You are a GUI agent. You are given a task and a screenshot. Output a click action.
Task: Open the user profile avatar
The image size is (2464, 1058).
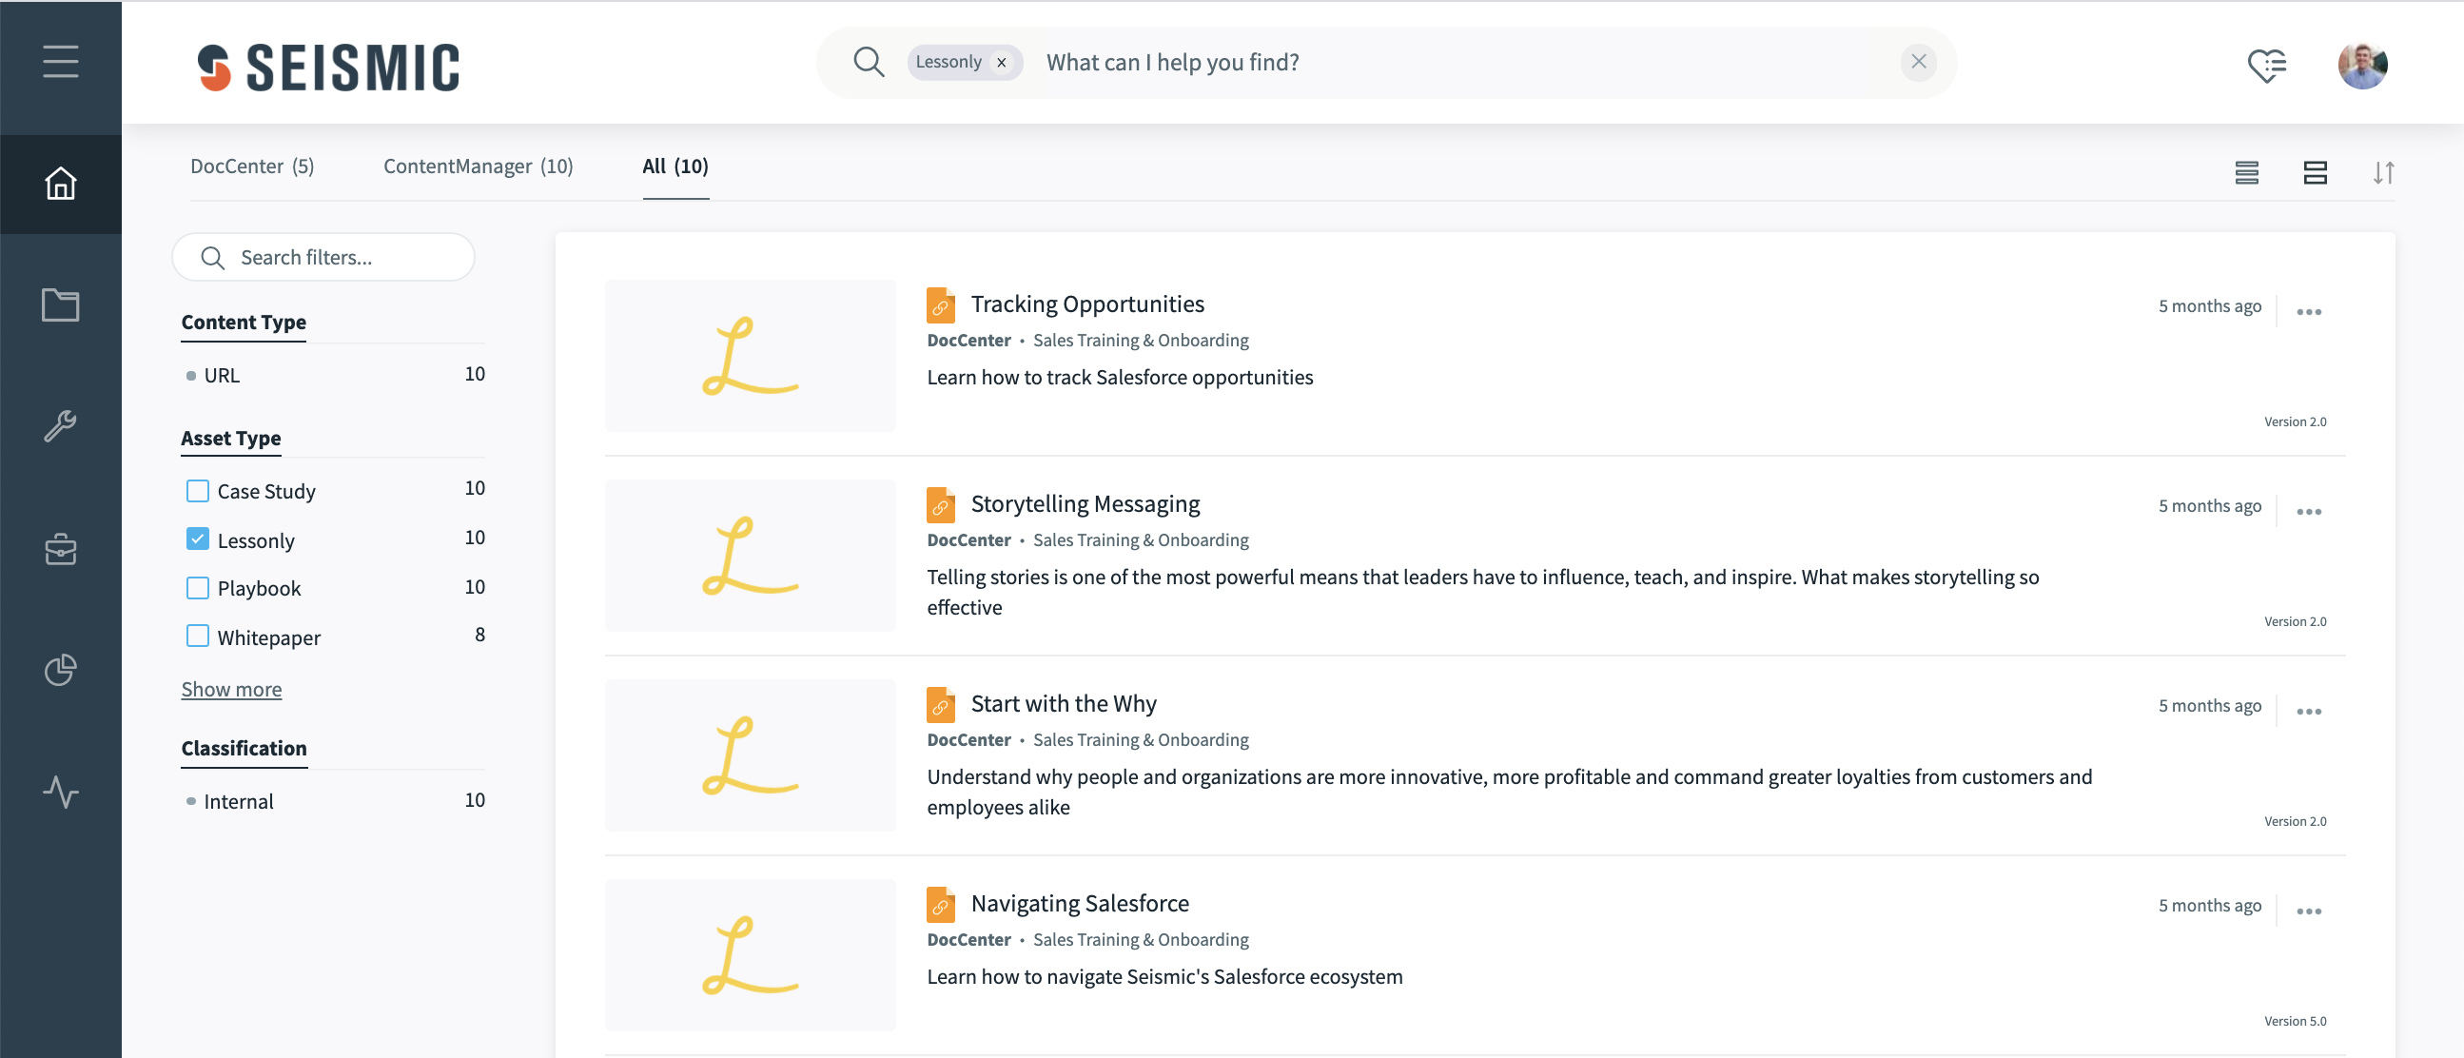(x=2362, y=65)
